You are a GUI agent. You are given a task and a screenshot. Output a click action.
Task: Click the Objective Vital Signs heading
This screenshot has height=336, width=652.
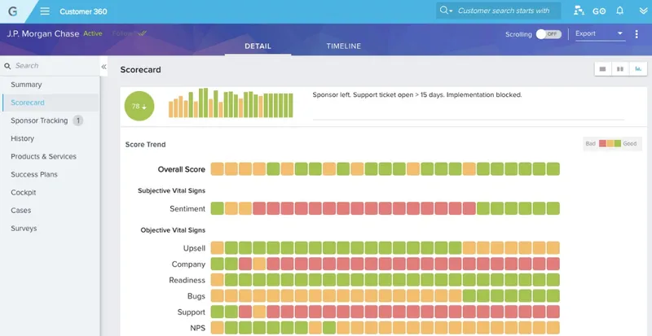(173, 230)
